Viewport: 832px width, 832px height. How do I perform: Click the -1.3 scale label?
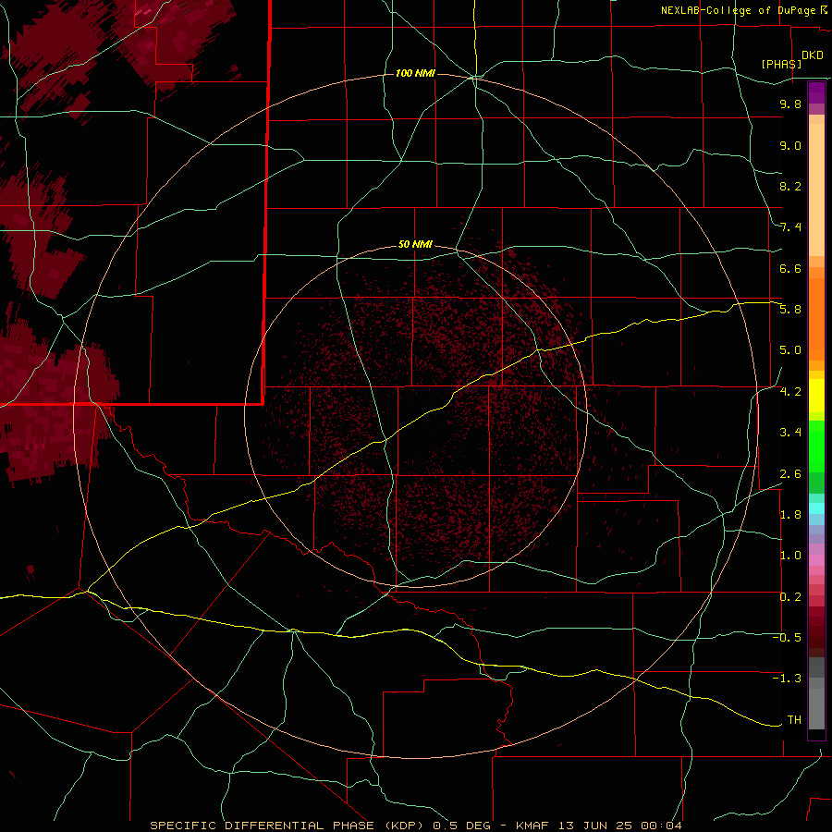point(788,679)
